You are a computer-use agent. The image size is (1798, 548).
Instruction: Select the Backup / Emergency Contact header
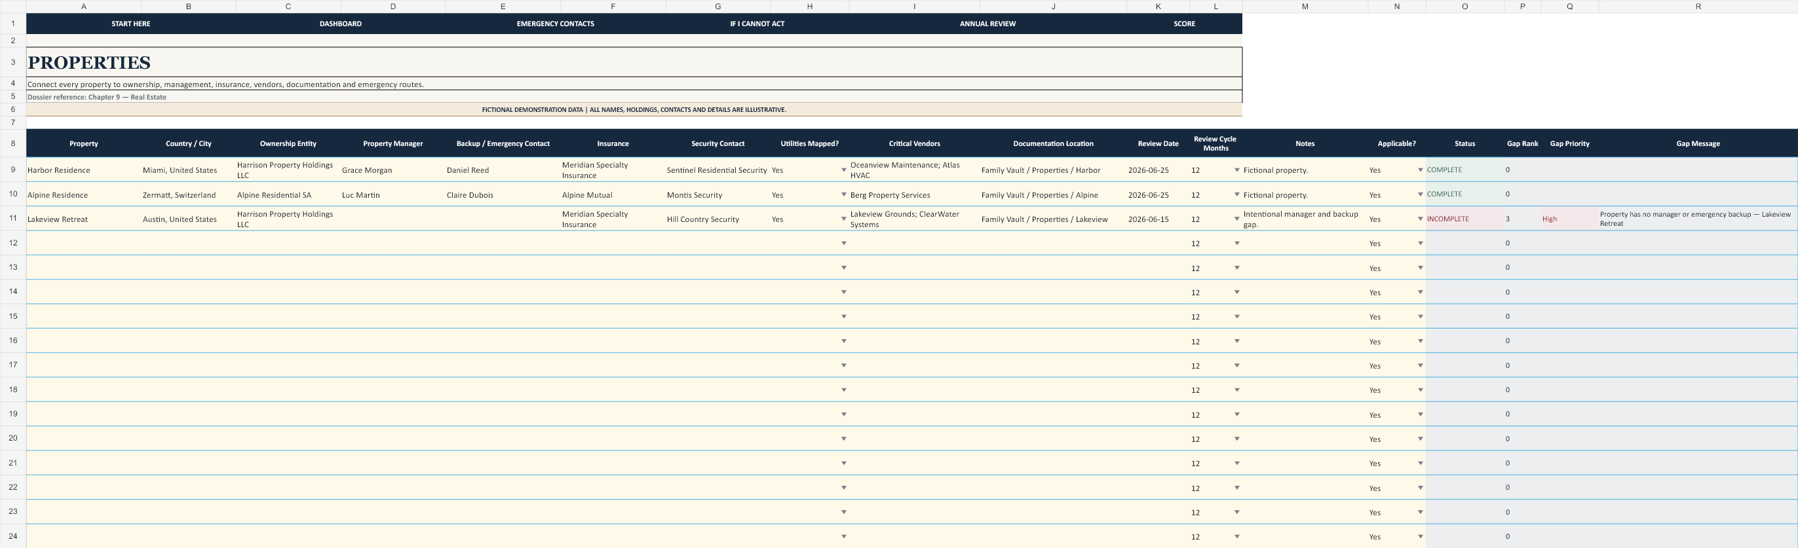(x=503, y=143)
